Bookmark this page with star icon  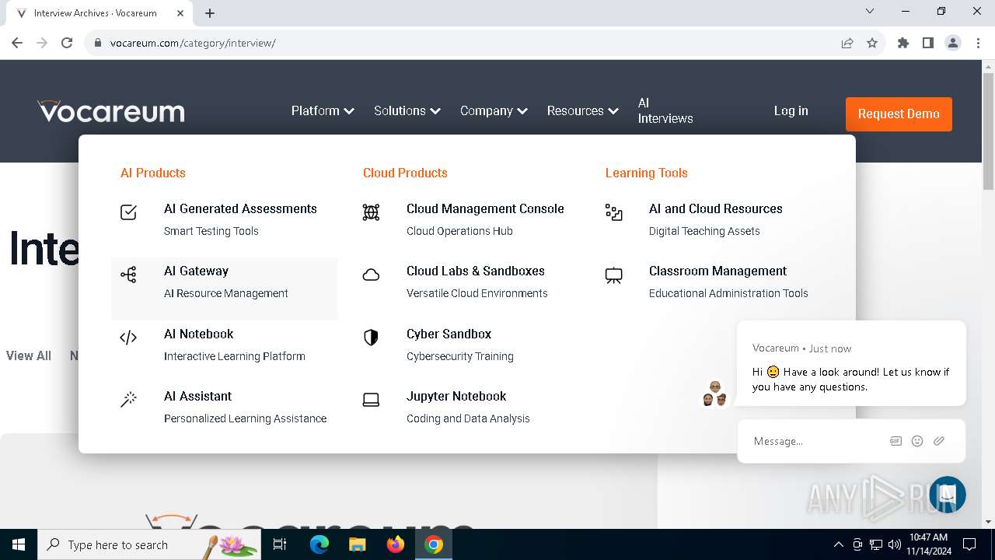pyautogui.click(x=872, y=43)
